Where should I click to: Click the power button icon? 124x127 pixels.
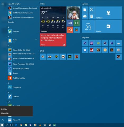pos(3,120)
